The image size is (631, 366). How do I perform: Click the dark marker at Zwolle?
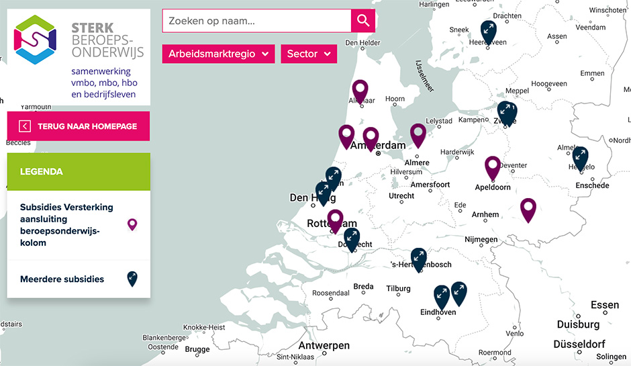[x=507, y=112]
